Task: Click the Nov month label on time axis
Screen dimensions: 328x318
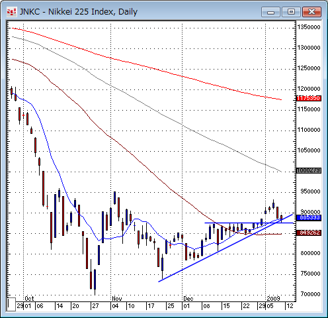Action: pyautogui.click(x=117, y=299)
